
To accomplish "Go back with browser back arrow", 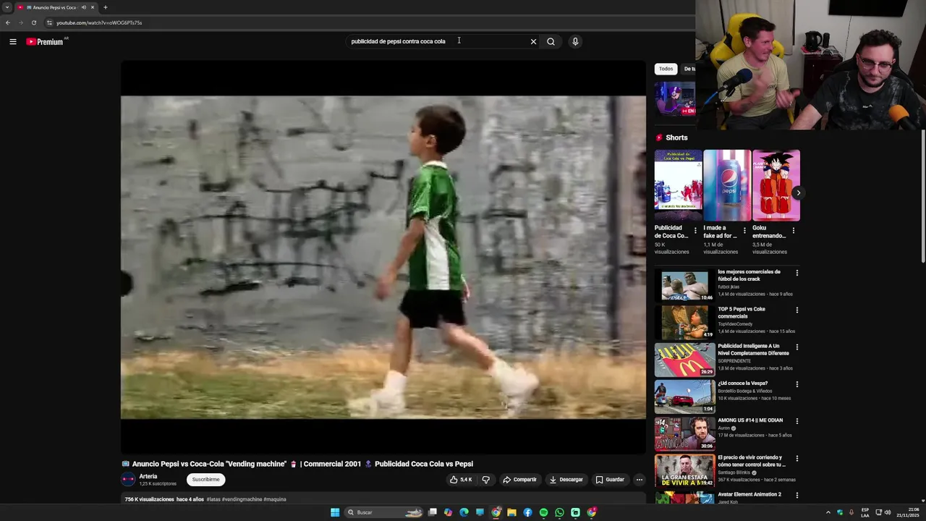I will [8, 22].
